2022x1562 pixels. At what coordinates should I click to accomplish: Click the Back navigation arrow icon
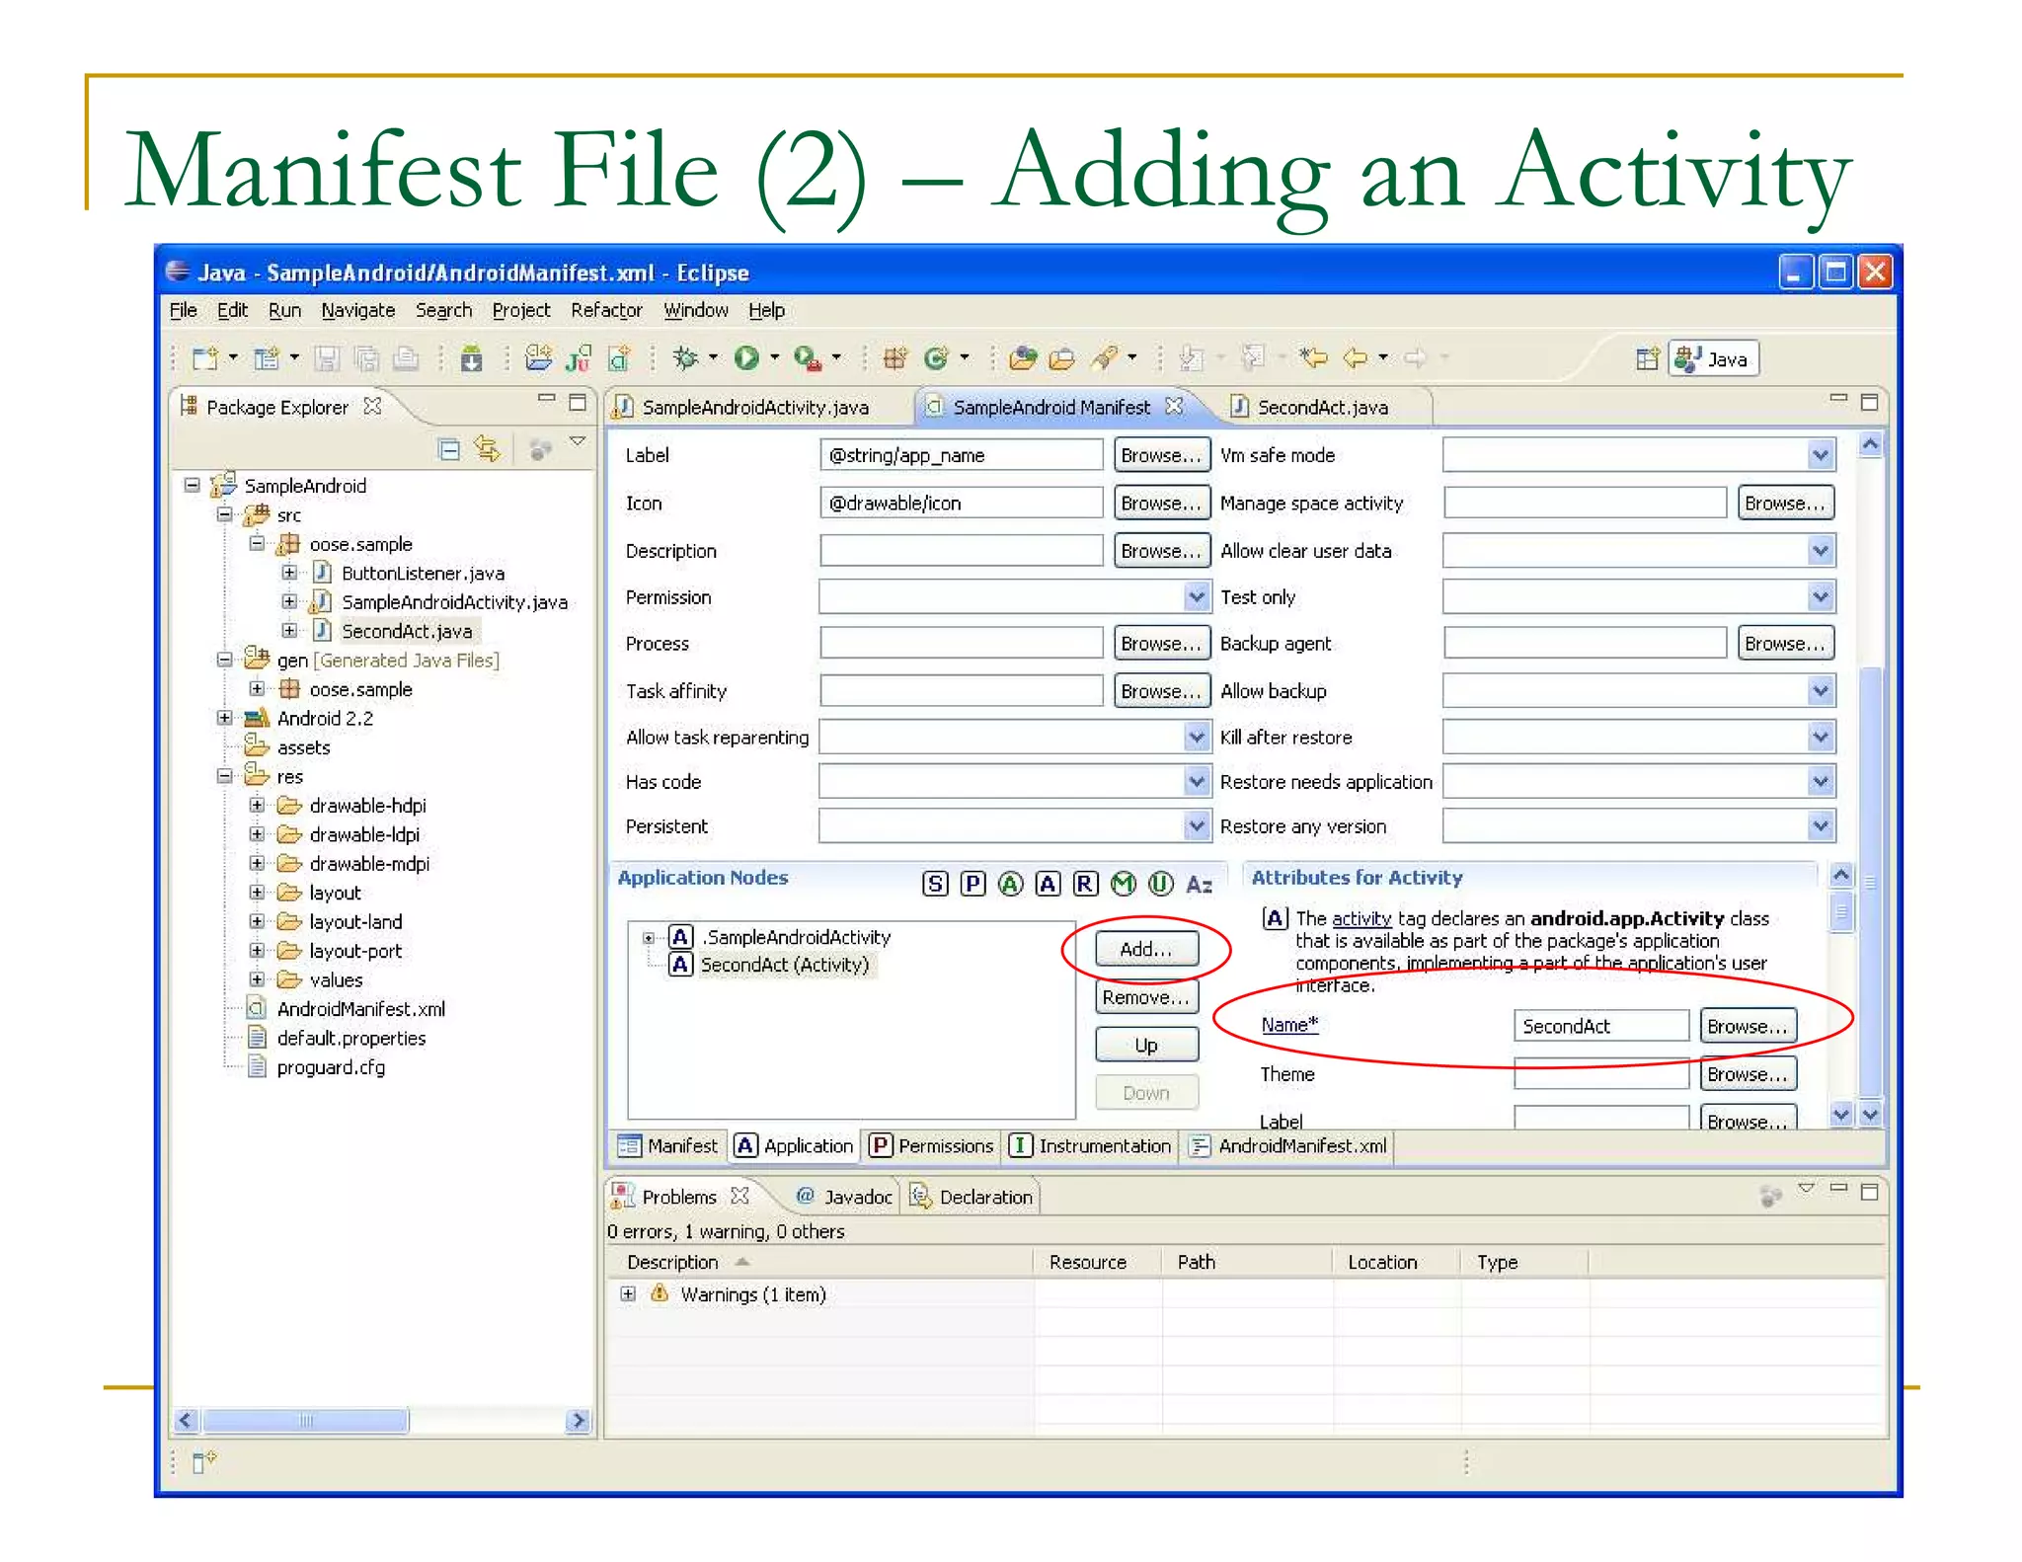1356,358
